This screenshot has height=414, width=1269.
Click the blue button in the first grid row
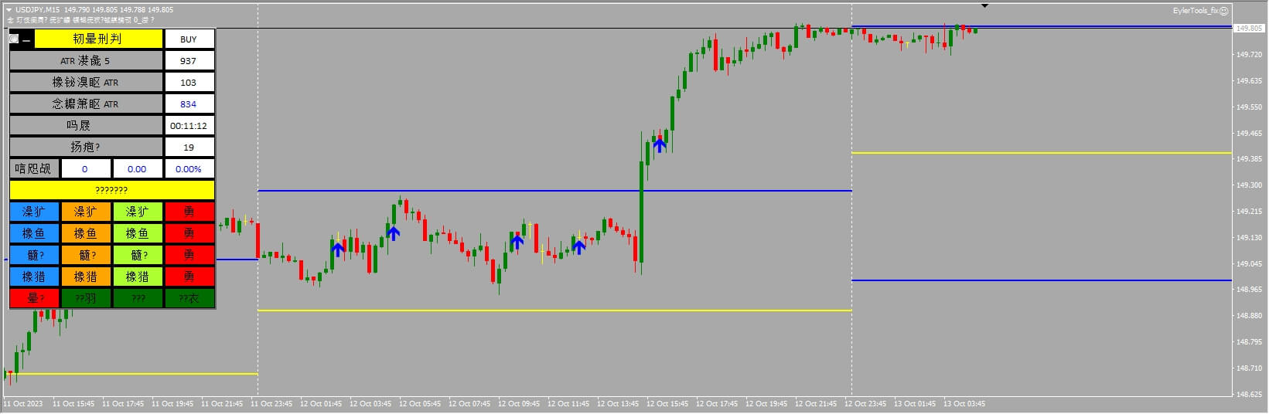(x=34, y=212)
